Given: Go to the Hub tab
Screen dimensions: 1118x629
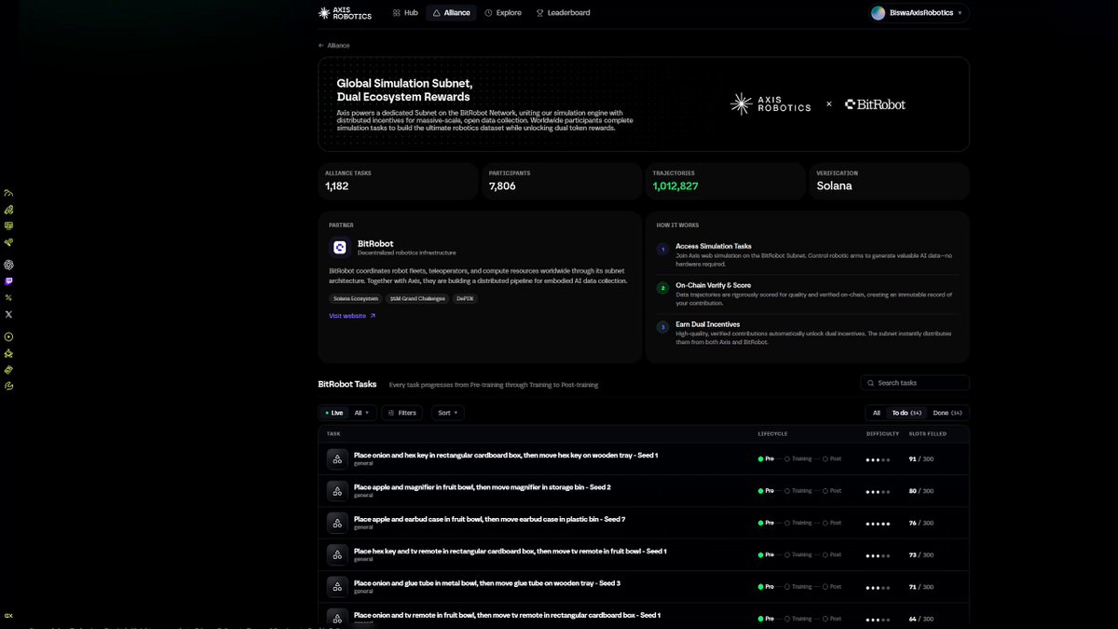Looking at the screenshot, I should 405,13.
